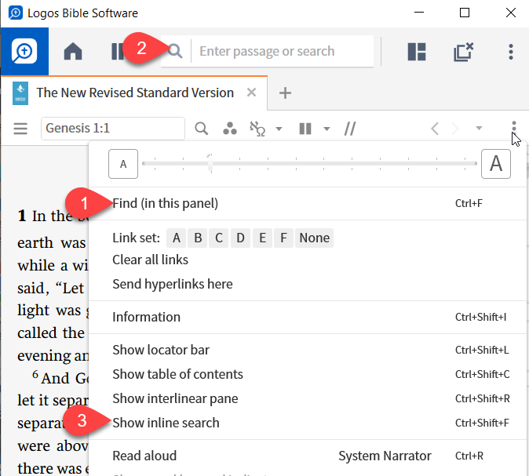Viewport: 529px width, 476px height.
Task: Close the New Revised Standard Version tab
Action: [x=251, y=92]
